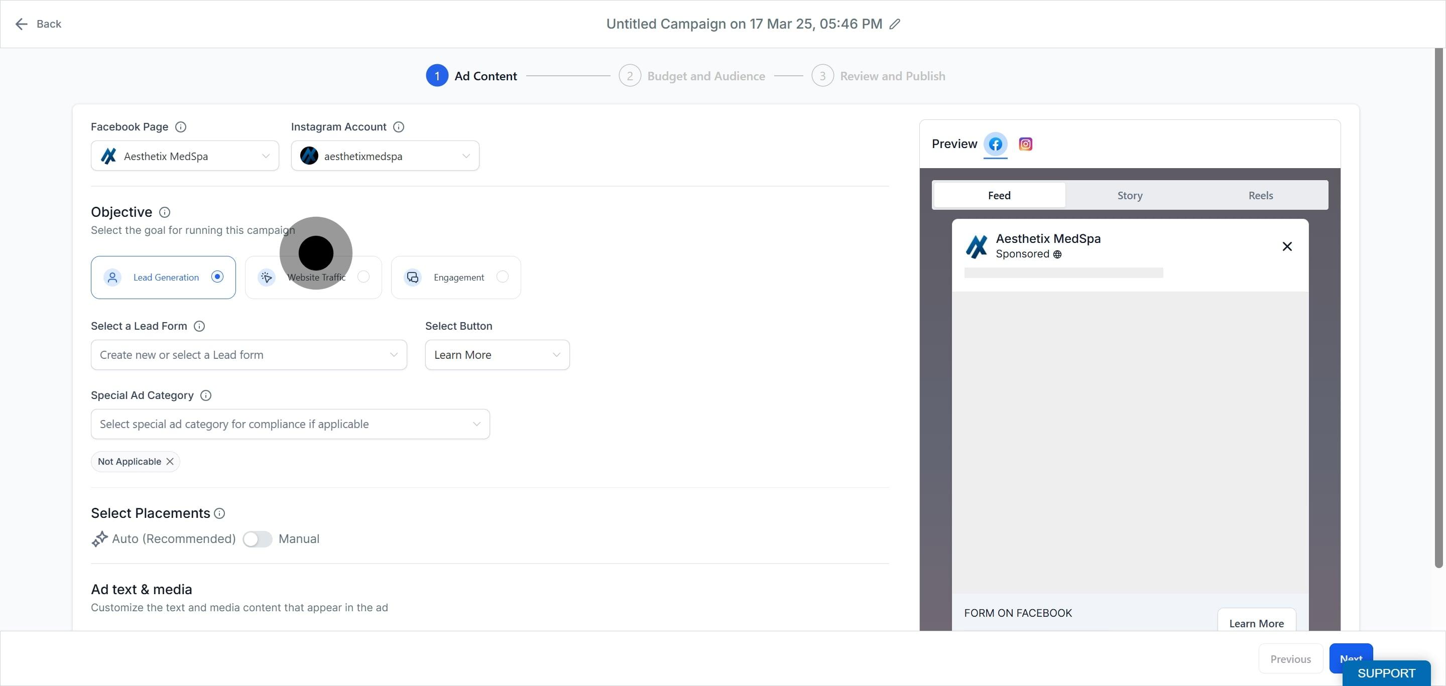Click step 3 Review and Publish circle
Image resolution: width=1446 pixels, height=686 pixels.
pyautogui.click(x=822, y=76)
